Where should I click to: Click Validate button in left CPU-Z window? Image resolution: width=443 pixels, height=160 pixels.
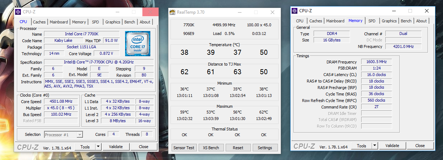(x=116, y=147)
